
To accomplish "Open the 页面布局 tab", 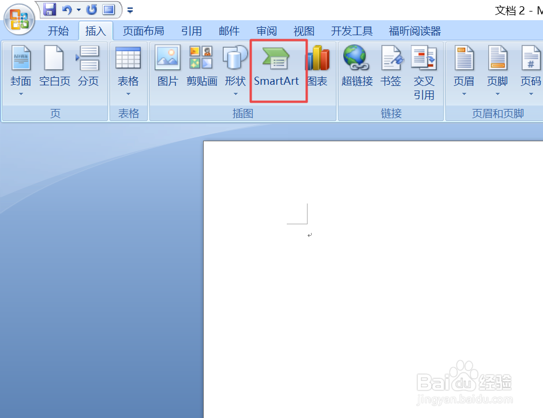I will [143, 31].
